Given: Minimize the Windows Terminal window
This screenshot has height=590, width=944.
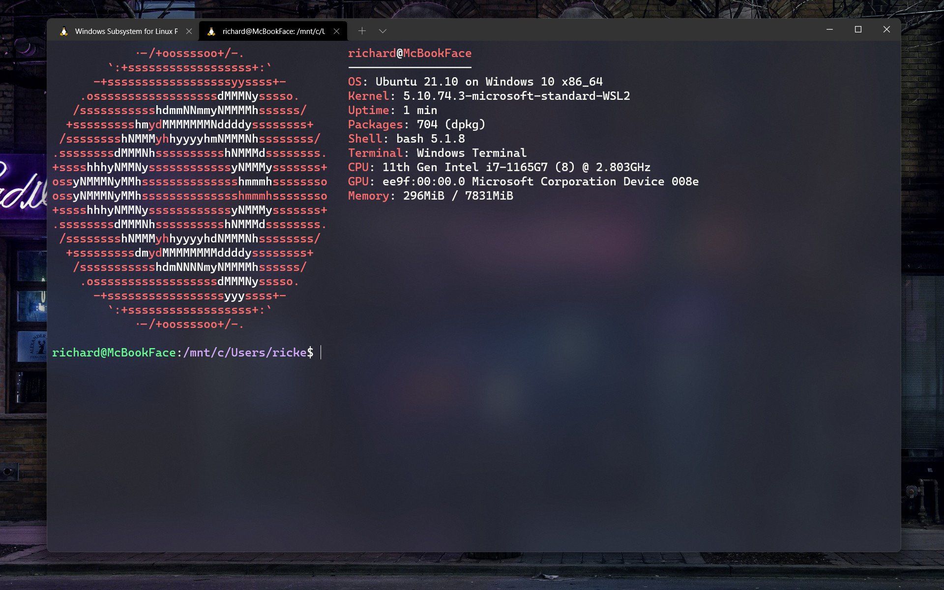Looking at the screenshot, I should pyautogui.click(x=830, y=29).
